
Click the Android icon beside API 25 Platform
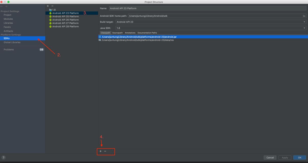tap(51, 16)
